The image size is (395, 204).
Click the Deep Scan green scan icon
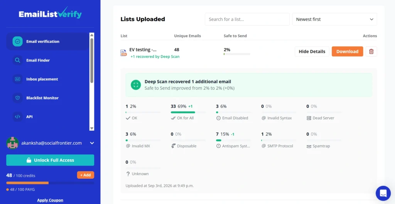(136, 85)
